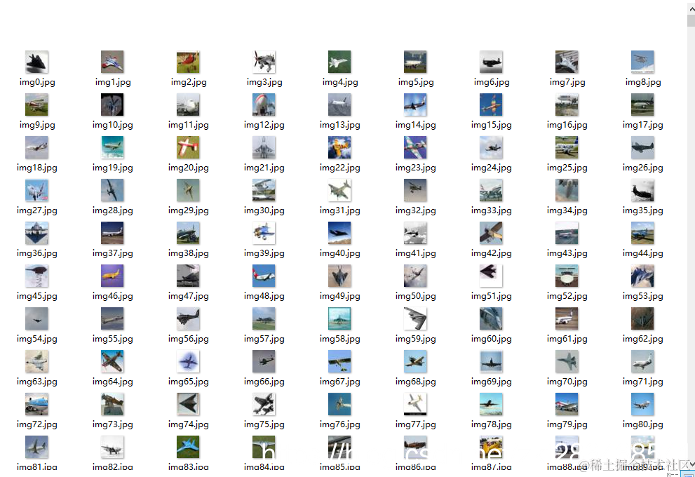
Task: Select the img51.jpg stealth plane icon
Action: [x=491, y=276]
